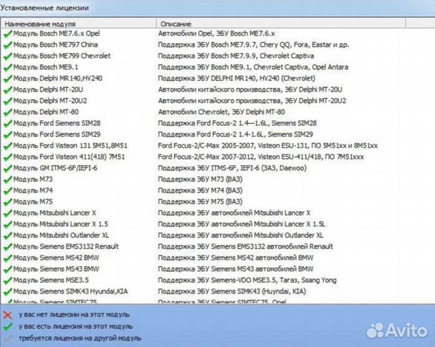The image size is (435, 347).
Task: Click the check icon for Модуль Ford Siemens SIM29
Action: [8, 134]
